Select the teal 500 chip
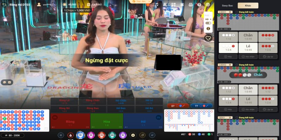The height and width of the screenshot is (140, 281). (112, 135)
